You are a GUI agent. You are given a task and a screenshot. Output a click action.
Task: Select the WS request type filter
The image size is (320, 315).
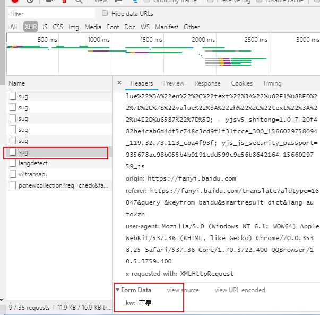145,27
